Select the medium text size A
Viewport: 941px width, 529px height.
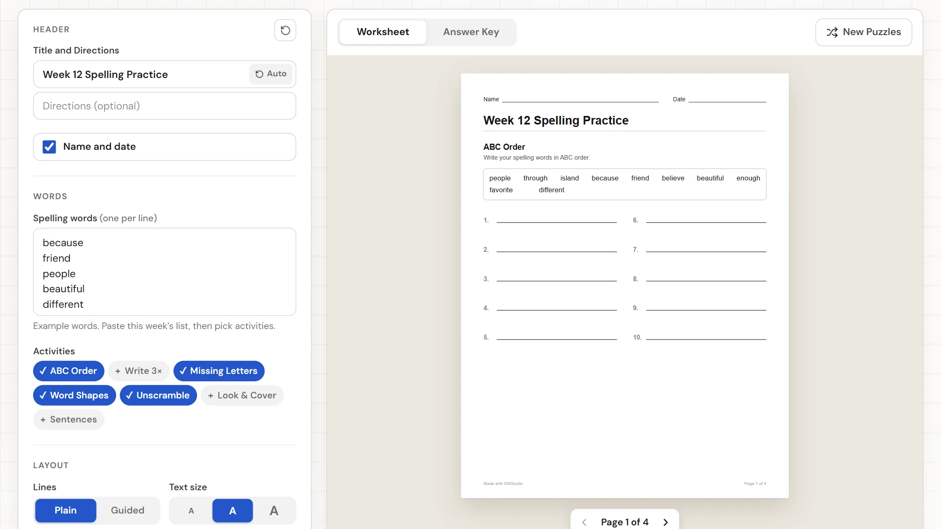pyautogui.click(x=232, y=511)
